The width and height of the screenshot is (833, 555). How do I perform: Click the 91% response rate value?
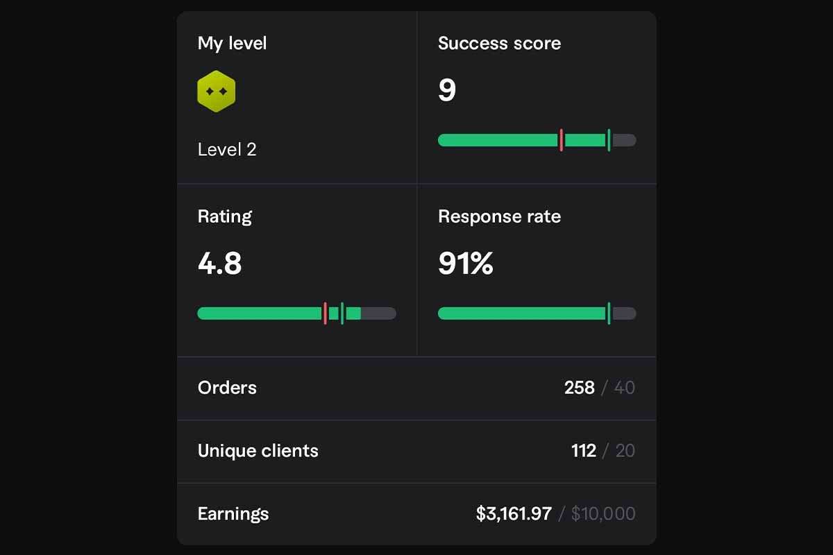pyautogui.click(x=466, y=264)
